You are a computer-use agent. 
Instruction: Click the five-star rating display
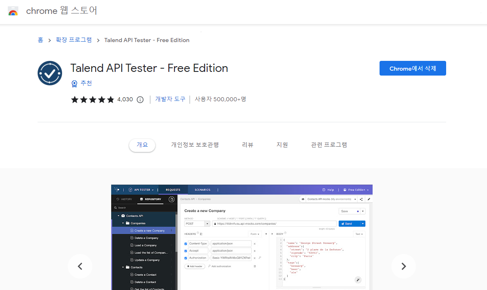click(93, 100)
